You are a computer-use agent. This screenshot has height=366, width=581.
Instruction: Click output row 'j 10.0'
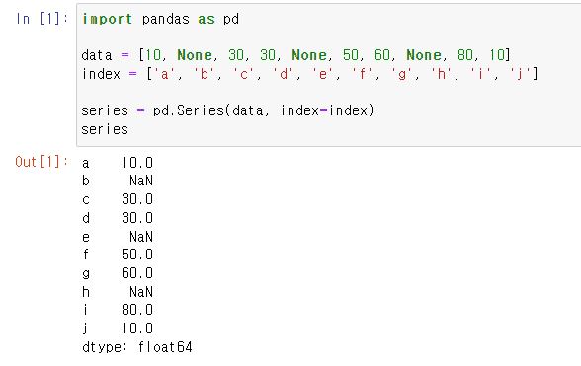click(x=118, y=329)
